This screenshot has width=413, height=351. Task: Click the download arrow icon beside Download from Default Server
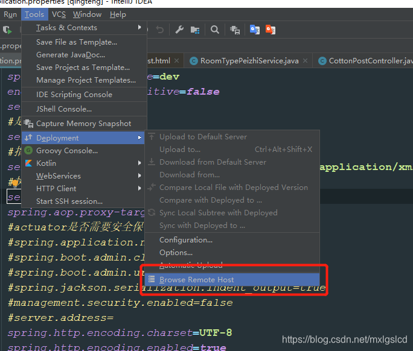tap(152, 162)
